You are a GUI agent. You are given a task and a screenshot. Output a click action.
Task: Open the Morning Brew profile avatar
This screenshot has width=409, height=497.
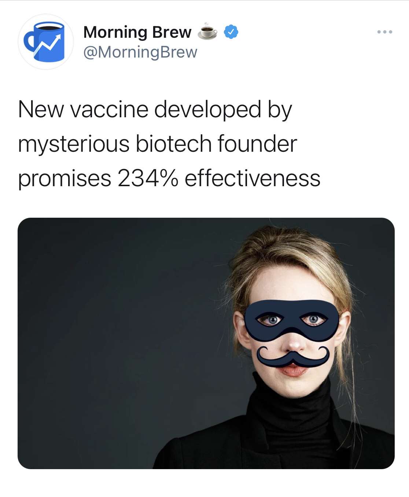click(46, 42)
